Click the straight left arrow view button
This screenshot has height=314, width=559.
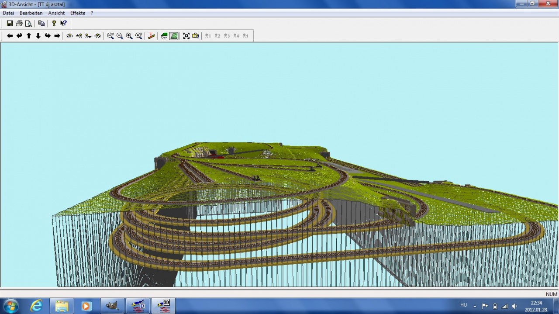click(10, 36)
